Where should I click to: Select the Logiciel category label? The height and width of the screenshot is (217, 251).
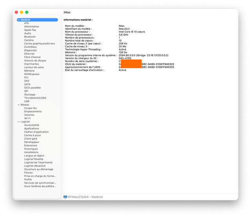[25, 122]
